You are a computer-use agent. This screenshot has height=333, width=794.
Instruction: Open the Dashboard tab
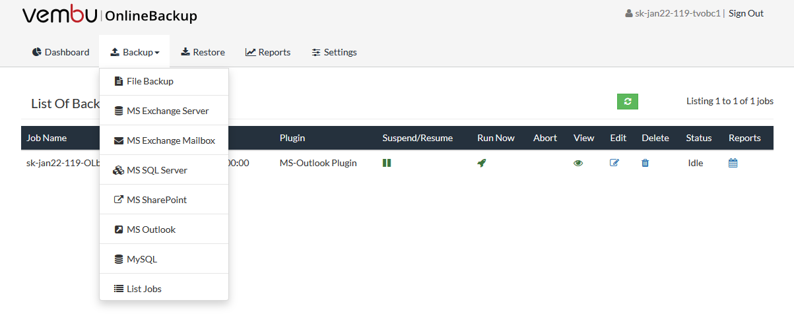click(x=61, y=52)
